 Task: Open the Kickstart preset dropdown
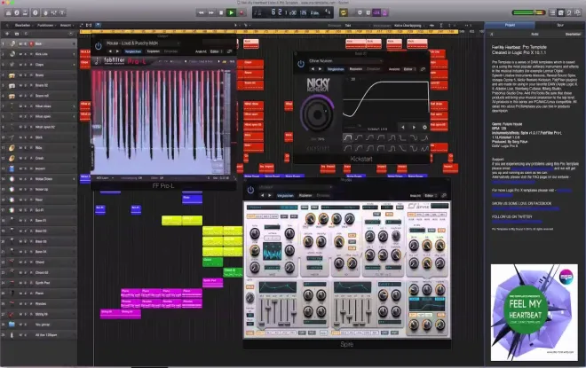344,61
